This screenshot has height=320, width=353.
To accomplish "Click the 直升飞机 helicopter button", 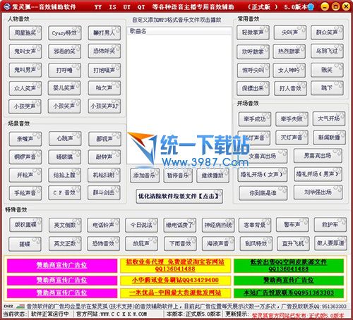I will (292, 244).
